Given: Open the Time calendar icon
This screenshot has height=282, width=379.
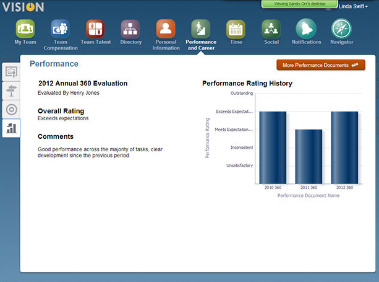Looking at the screenshot, I should 236,29.
